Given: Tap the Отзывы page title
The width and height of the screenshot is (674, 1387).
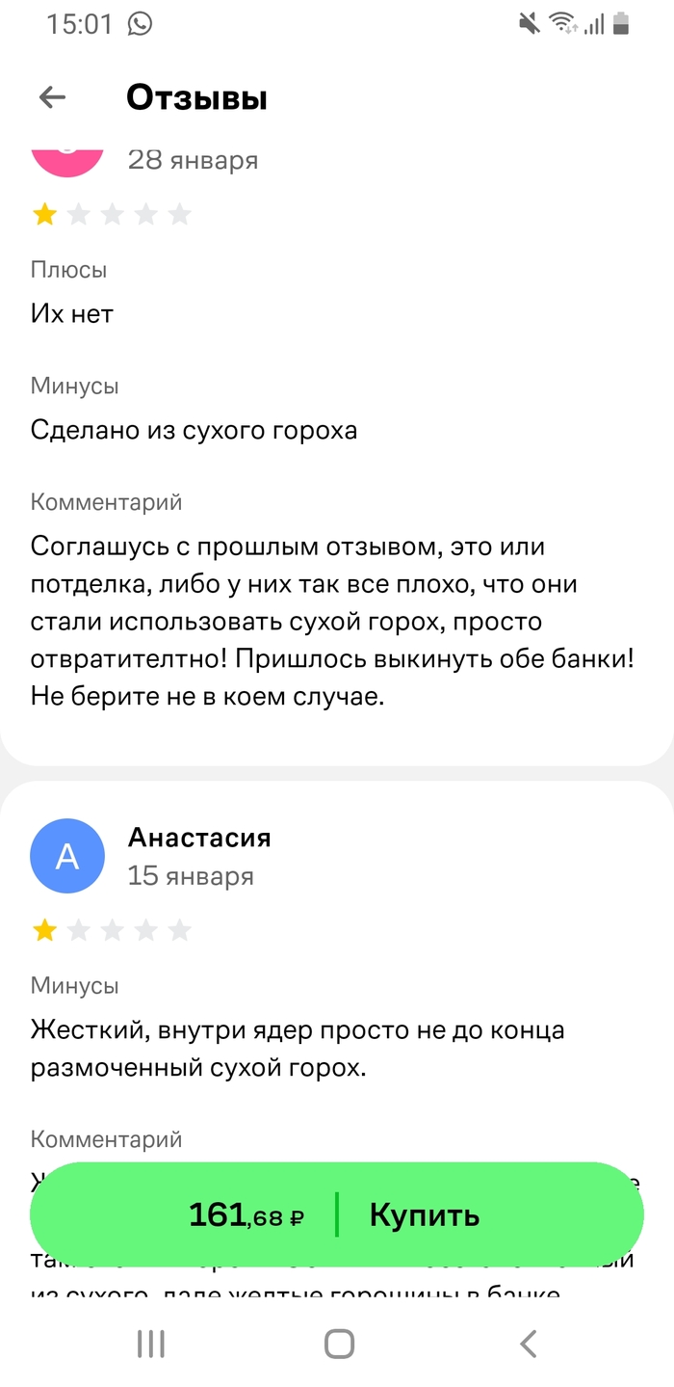Looking at the screenshot, I should 196,97.
